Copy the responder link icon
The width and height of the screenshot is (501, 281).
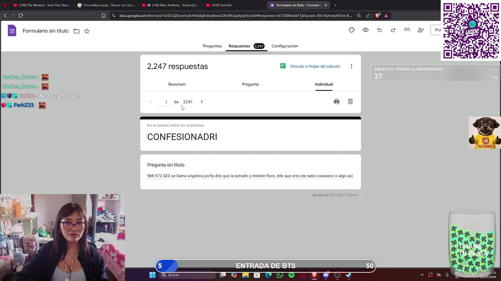tap(407, 30)
